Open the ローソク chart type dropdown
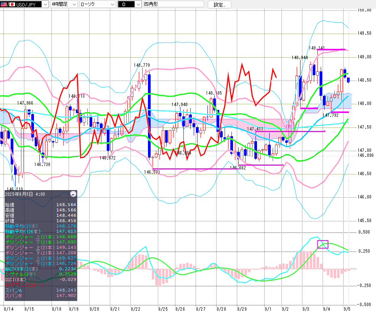The height and width of the screenshot is (313, 376). 97,4
